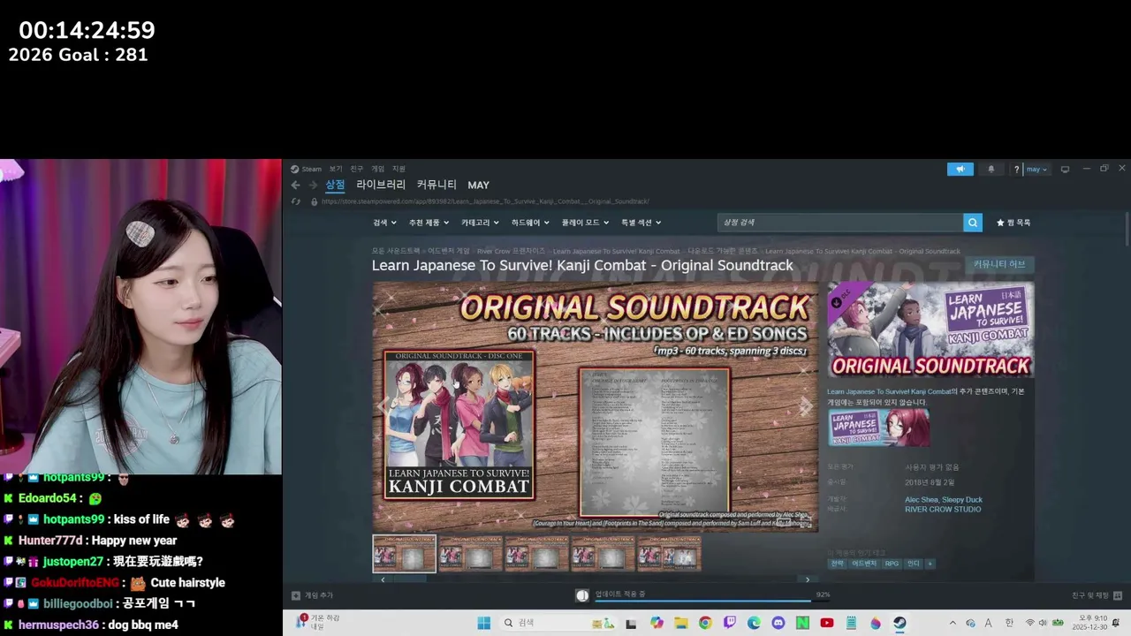The height and width of the screenshot is (636, 1131).
Task: Switch to the 상점 tab
Action: [335, 185]
